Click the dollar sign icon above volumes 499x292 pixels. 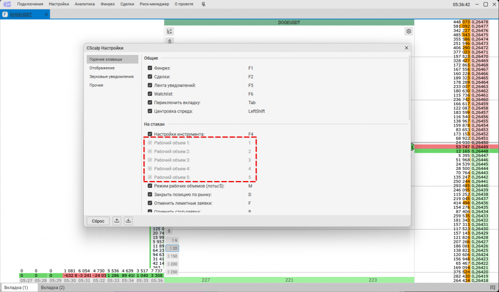click(169, 231)
